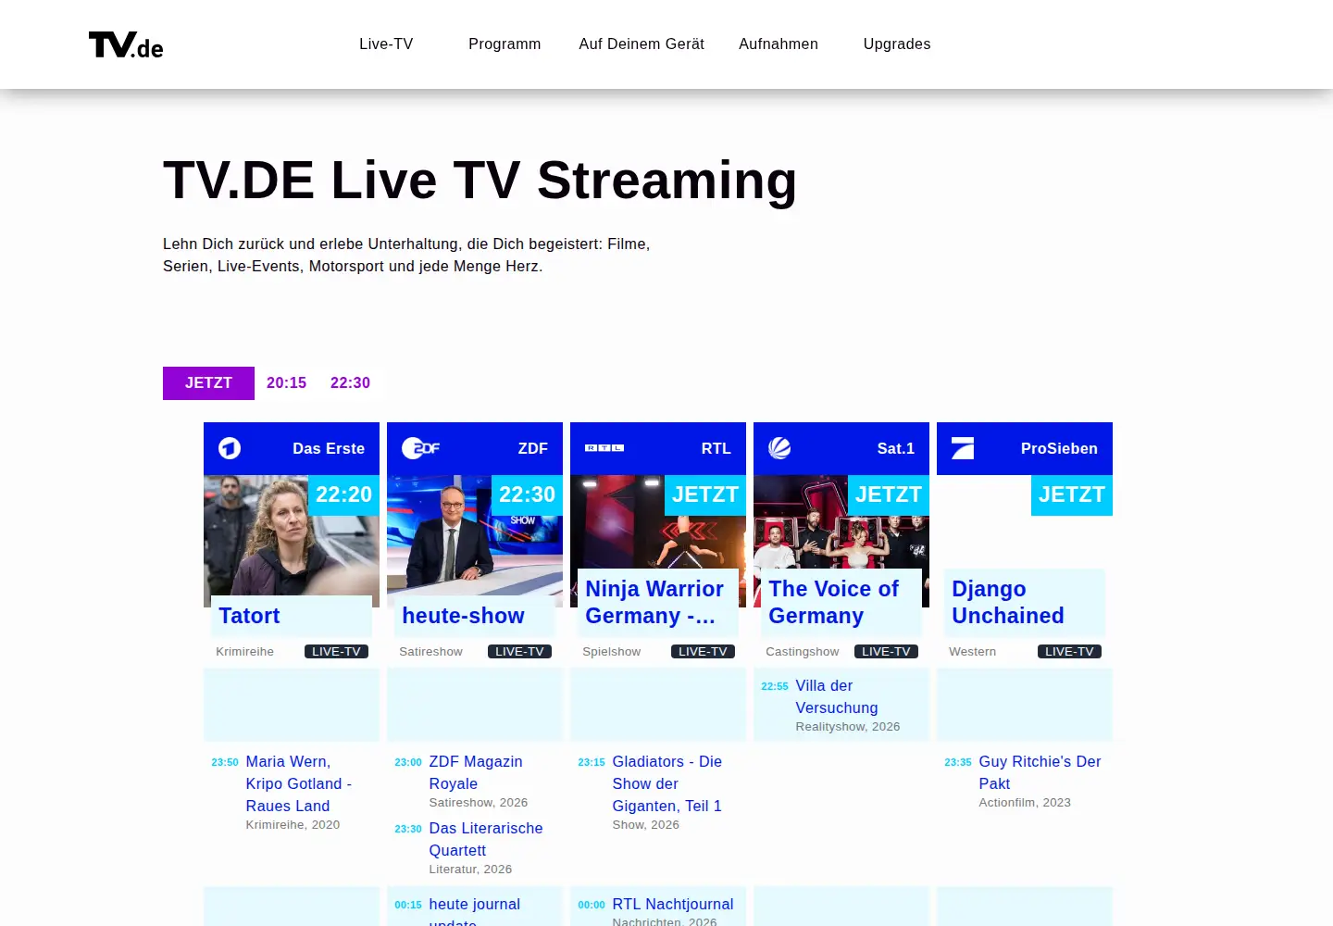Open Django Unchained movie
The width and height of the screenshot is (1333, 926).
(x=1008, y=602)
